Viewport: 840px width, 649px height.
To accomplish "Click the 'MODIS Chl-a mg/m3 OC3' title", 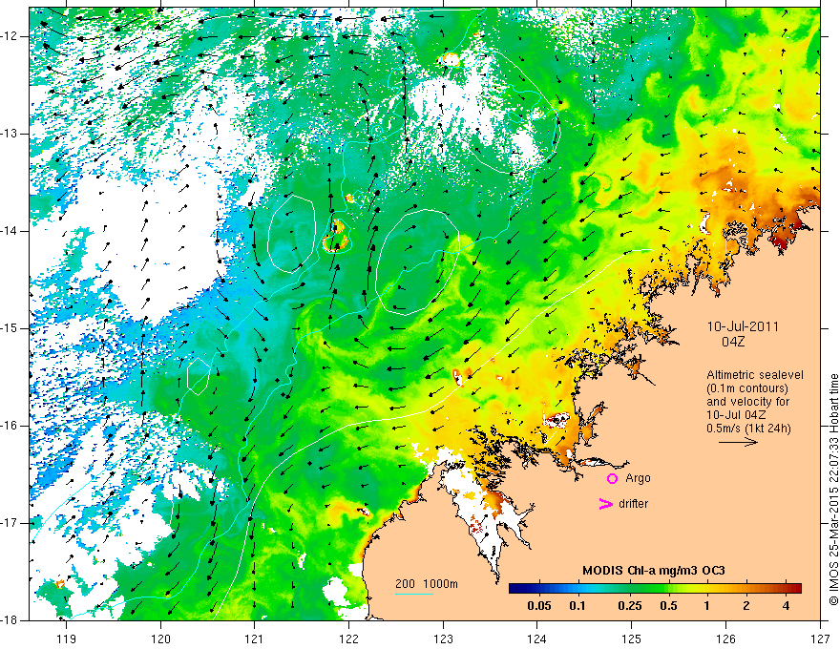I will point(654,571).
